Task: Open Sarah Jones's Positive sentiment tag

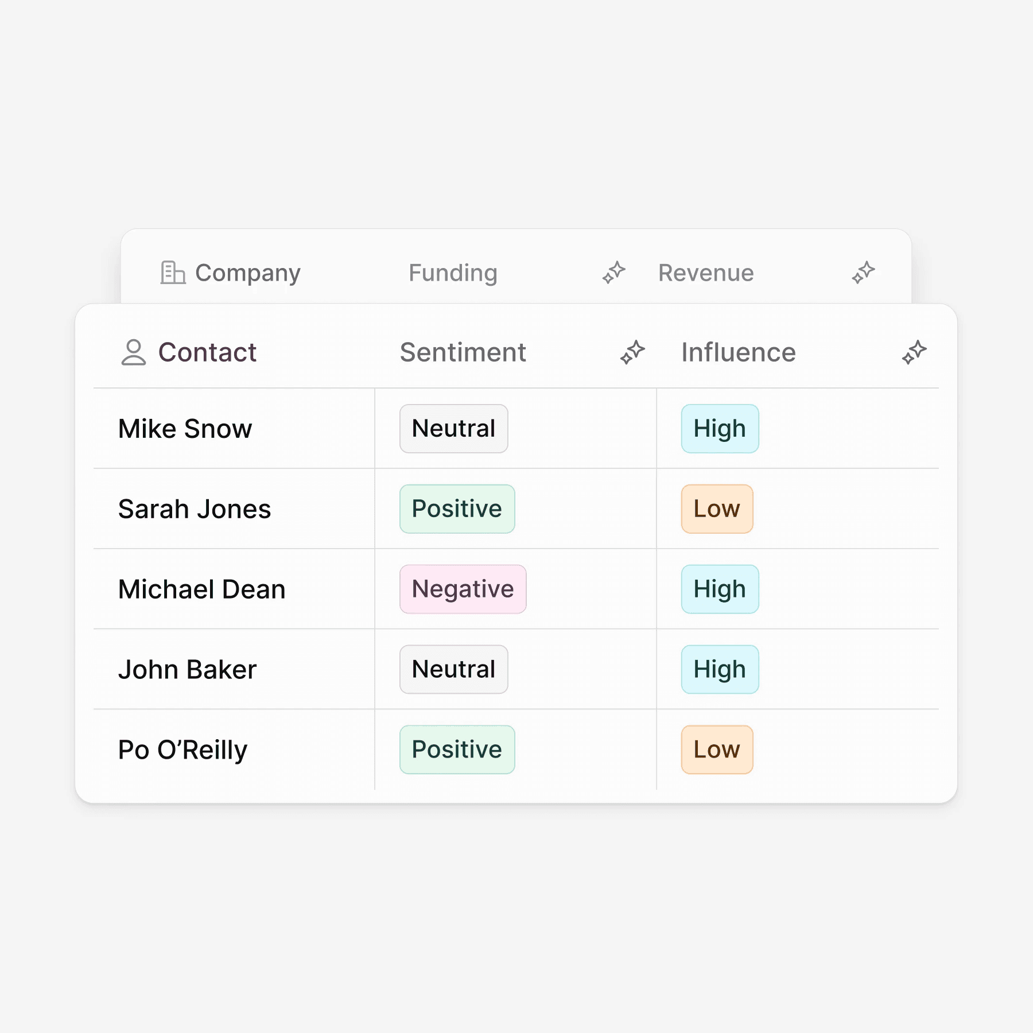Action: click(457, 509)
